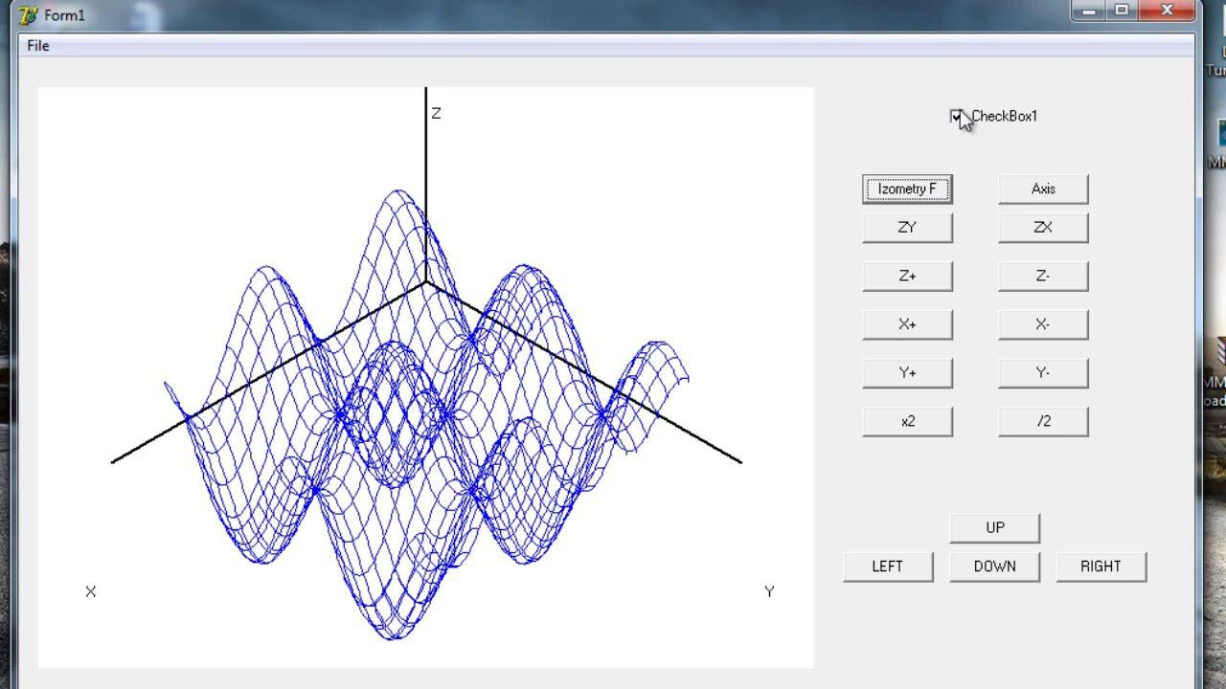
Task: Click the Axis button
Action: click(x=1043, y=189)
